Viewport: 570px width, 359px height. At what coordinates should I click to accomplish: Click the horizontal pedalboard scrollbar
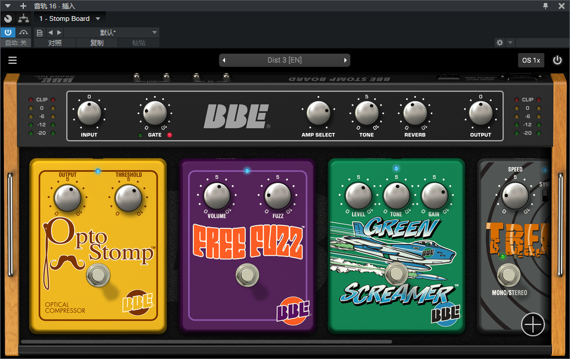point(207,342)
